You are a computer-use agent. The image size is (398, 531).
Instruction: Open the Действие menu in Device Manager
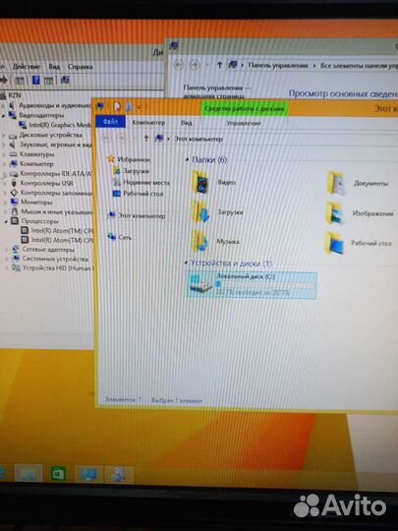click(x=27, y=67)
